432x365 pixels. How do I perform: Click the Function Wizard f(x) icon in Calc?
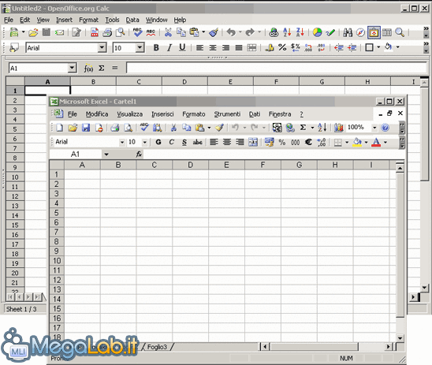[x=88, y=68]
